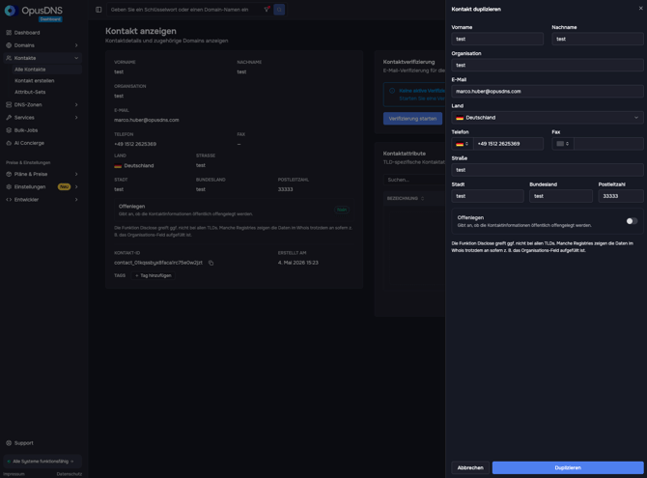The height and width of the screenshot is (478, 647).
Task: Click the German flag in Land field
Action: click(460, 118)
